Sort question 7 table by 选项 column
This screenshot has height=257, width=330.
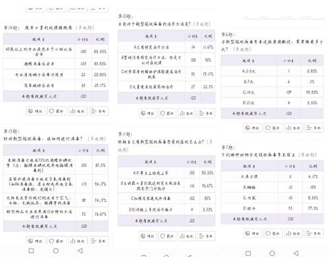[x=249, y=166]
